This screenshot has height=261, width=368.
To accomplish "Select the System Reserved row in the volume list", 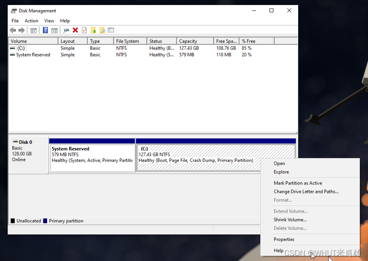I will pyautogui.click(x=33, y=55).
